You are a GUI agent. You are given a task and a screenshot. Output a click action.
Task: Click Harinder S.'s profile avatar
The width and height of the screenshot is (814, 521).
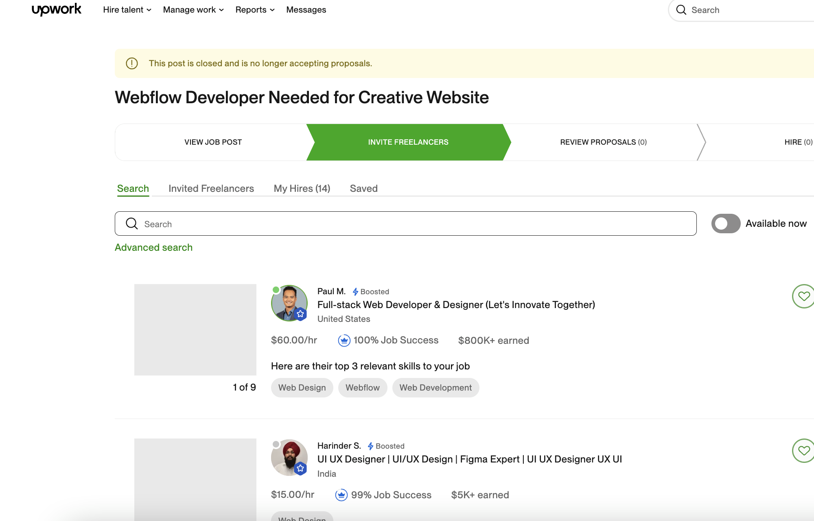coord(289,458)
